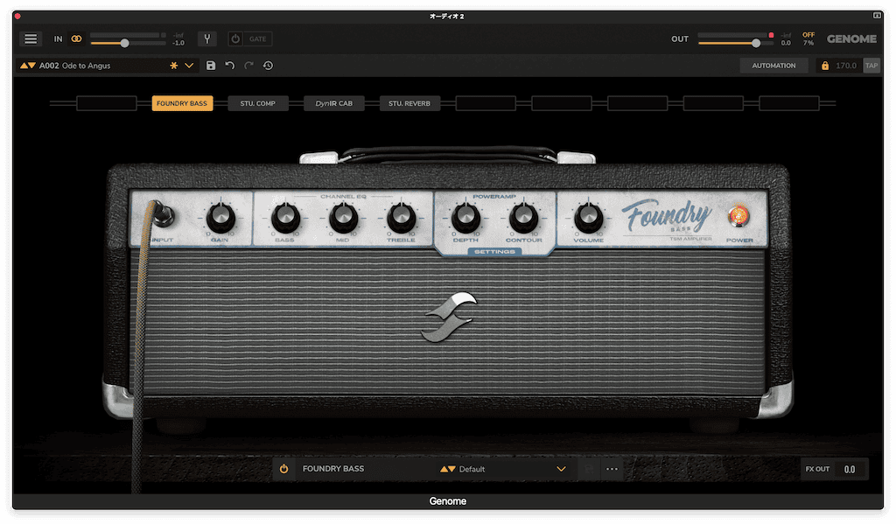Tap tempo with the TAP button

[x=871, y=66]
